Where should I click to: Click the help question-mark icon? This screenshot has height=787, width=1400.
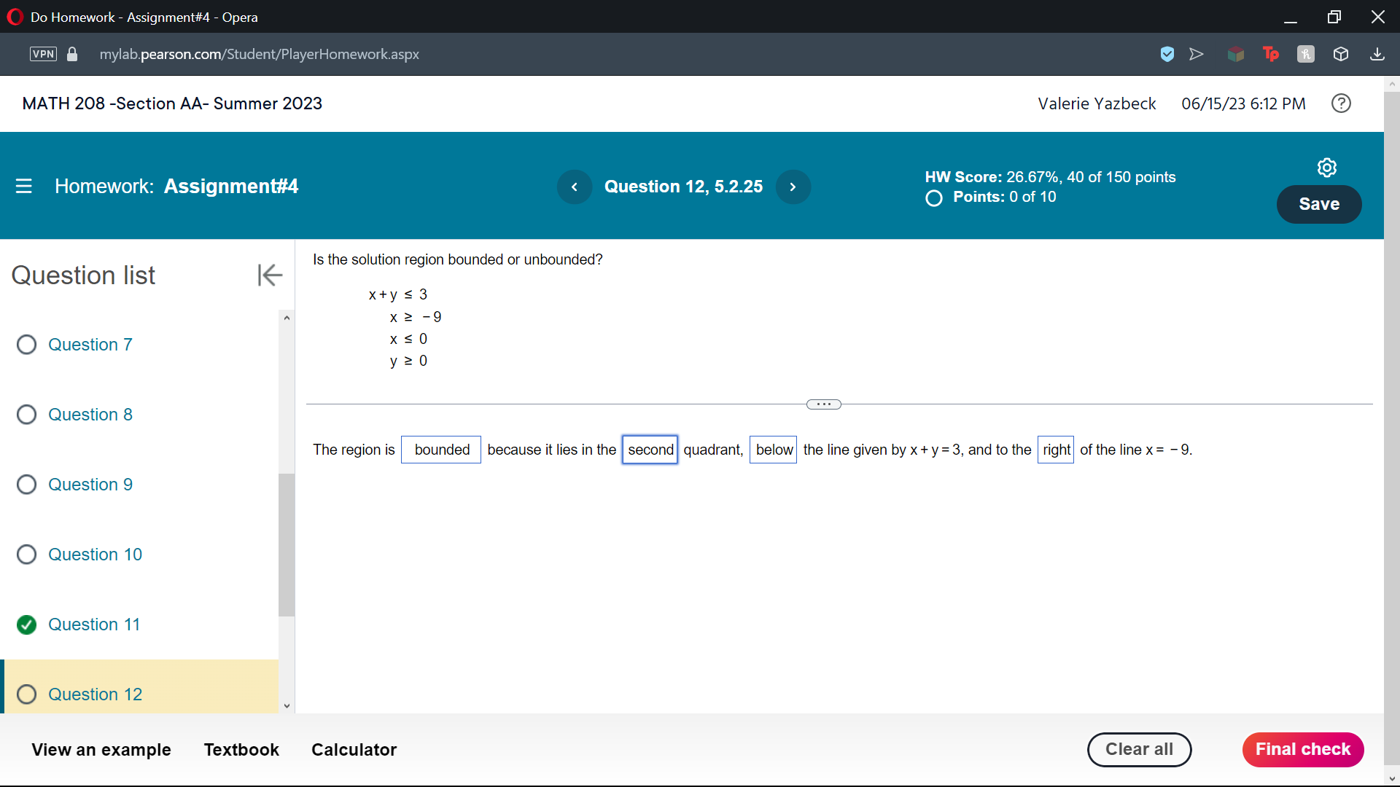(x=1341, y=103)
